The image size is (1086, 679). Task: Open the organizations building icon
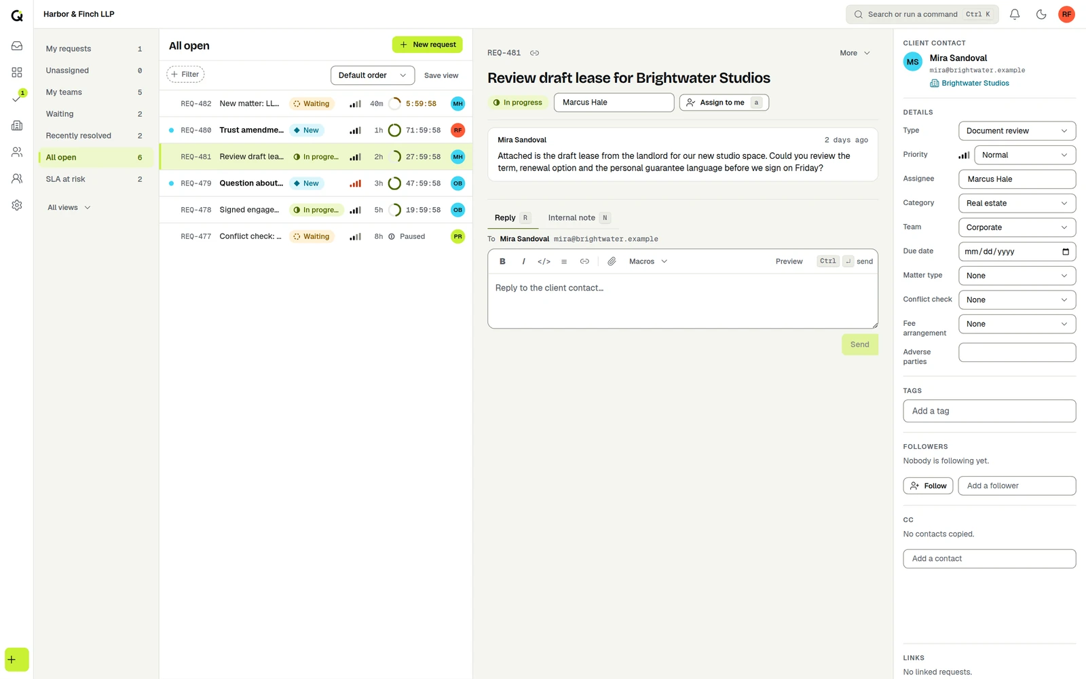17,126
